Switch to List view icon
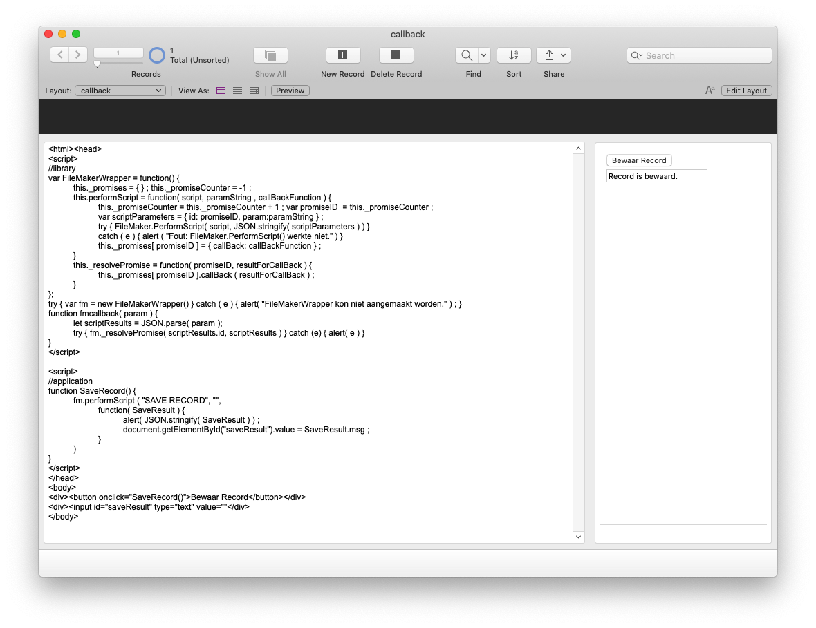This screenshot has width=816, height=628. pyautogui.click(x=237, y=91)
